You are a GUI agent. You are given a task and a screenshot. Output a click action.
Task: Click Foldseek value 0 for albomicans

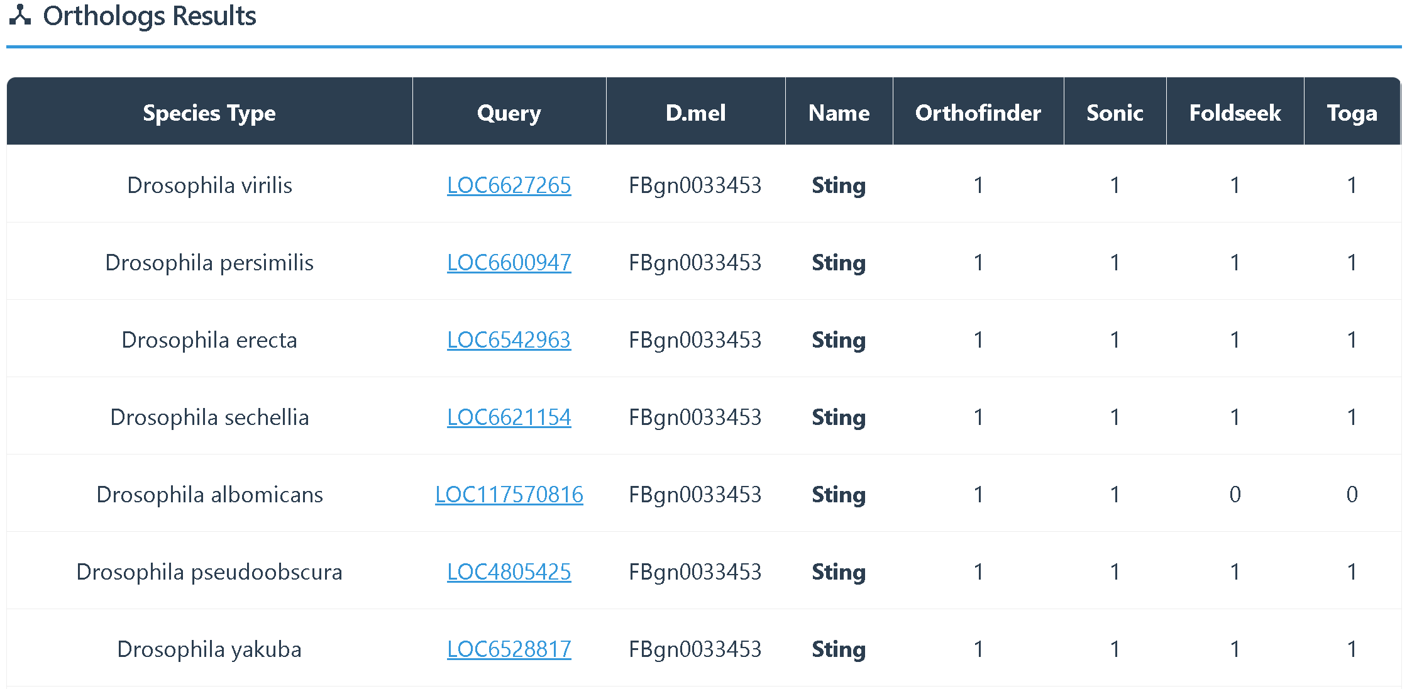coord(1235,495)
